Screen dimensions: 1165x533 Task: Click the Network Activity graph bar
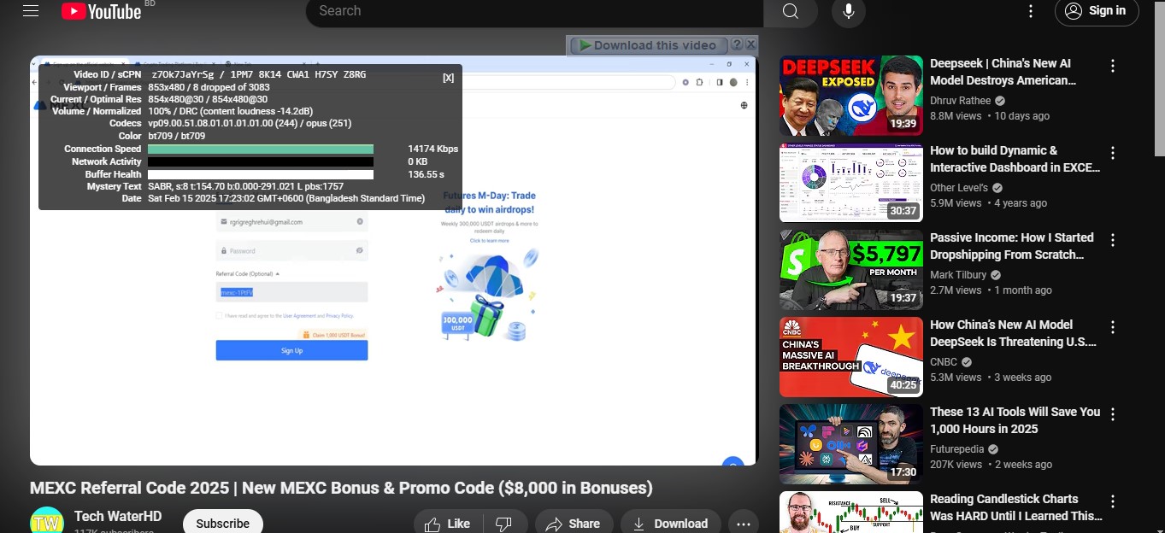coord(261,161)
